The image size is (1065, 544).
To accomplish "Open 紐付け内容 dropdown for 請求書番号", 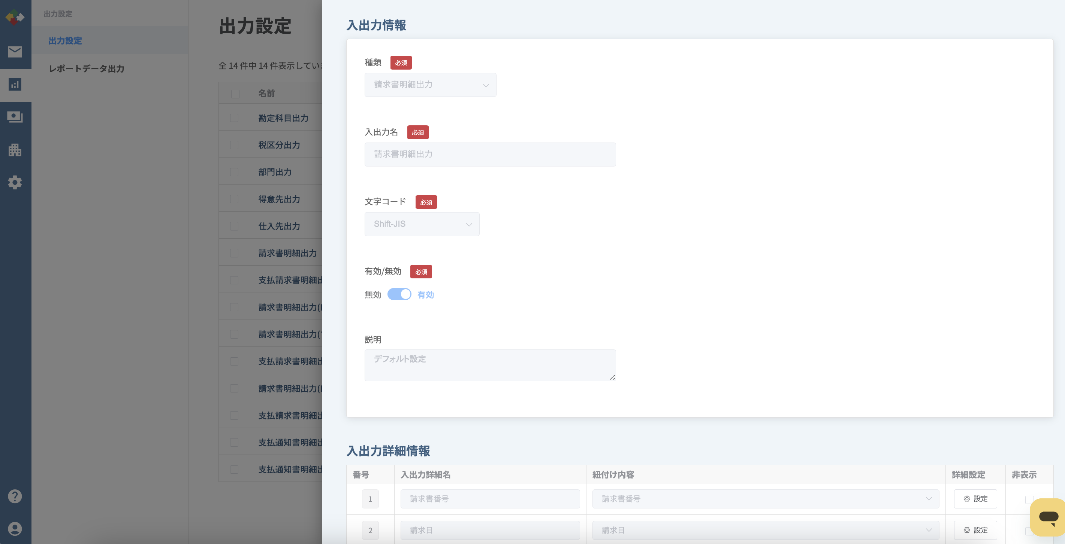I will (766, 499).
